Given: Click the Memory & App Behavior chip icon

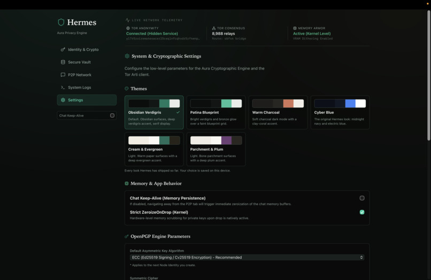Looking at the screenshot, I should click(126, 183).
